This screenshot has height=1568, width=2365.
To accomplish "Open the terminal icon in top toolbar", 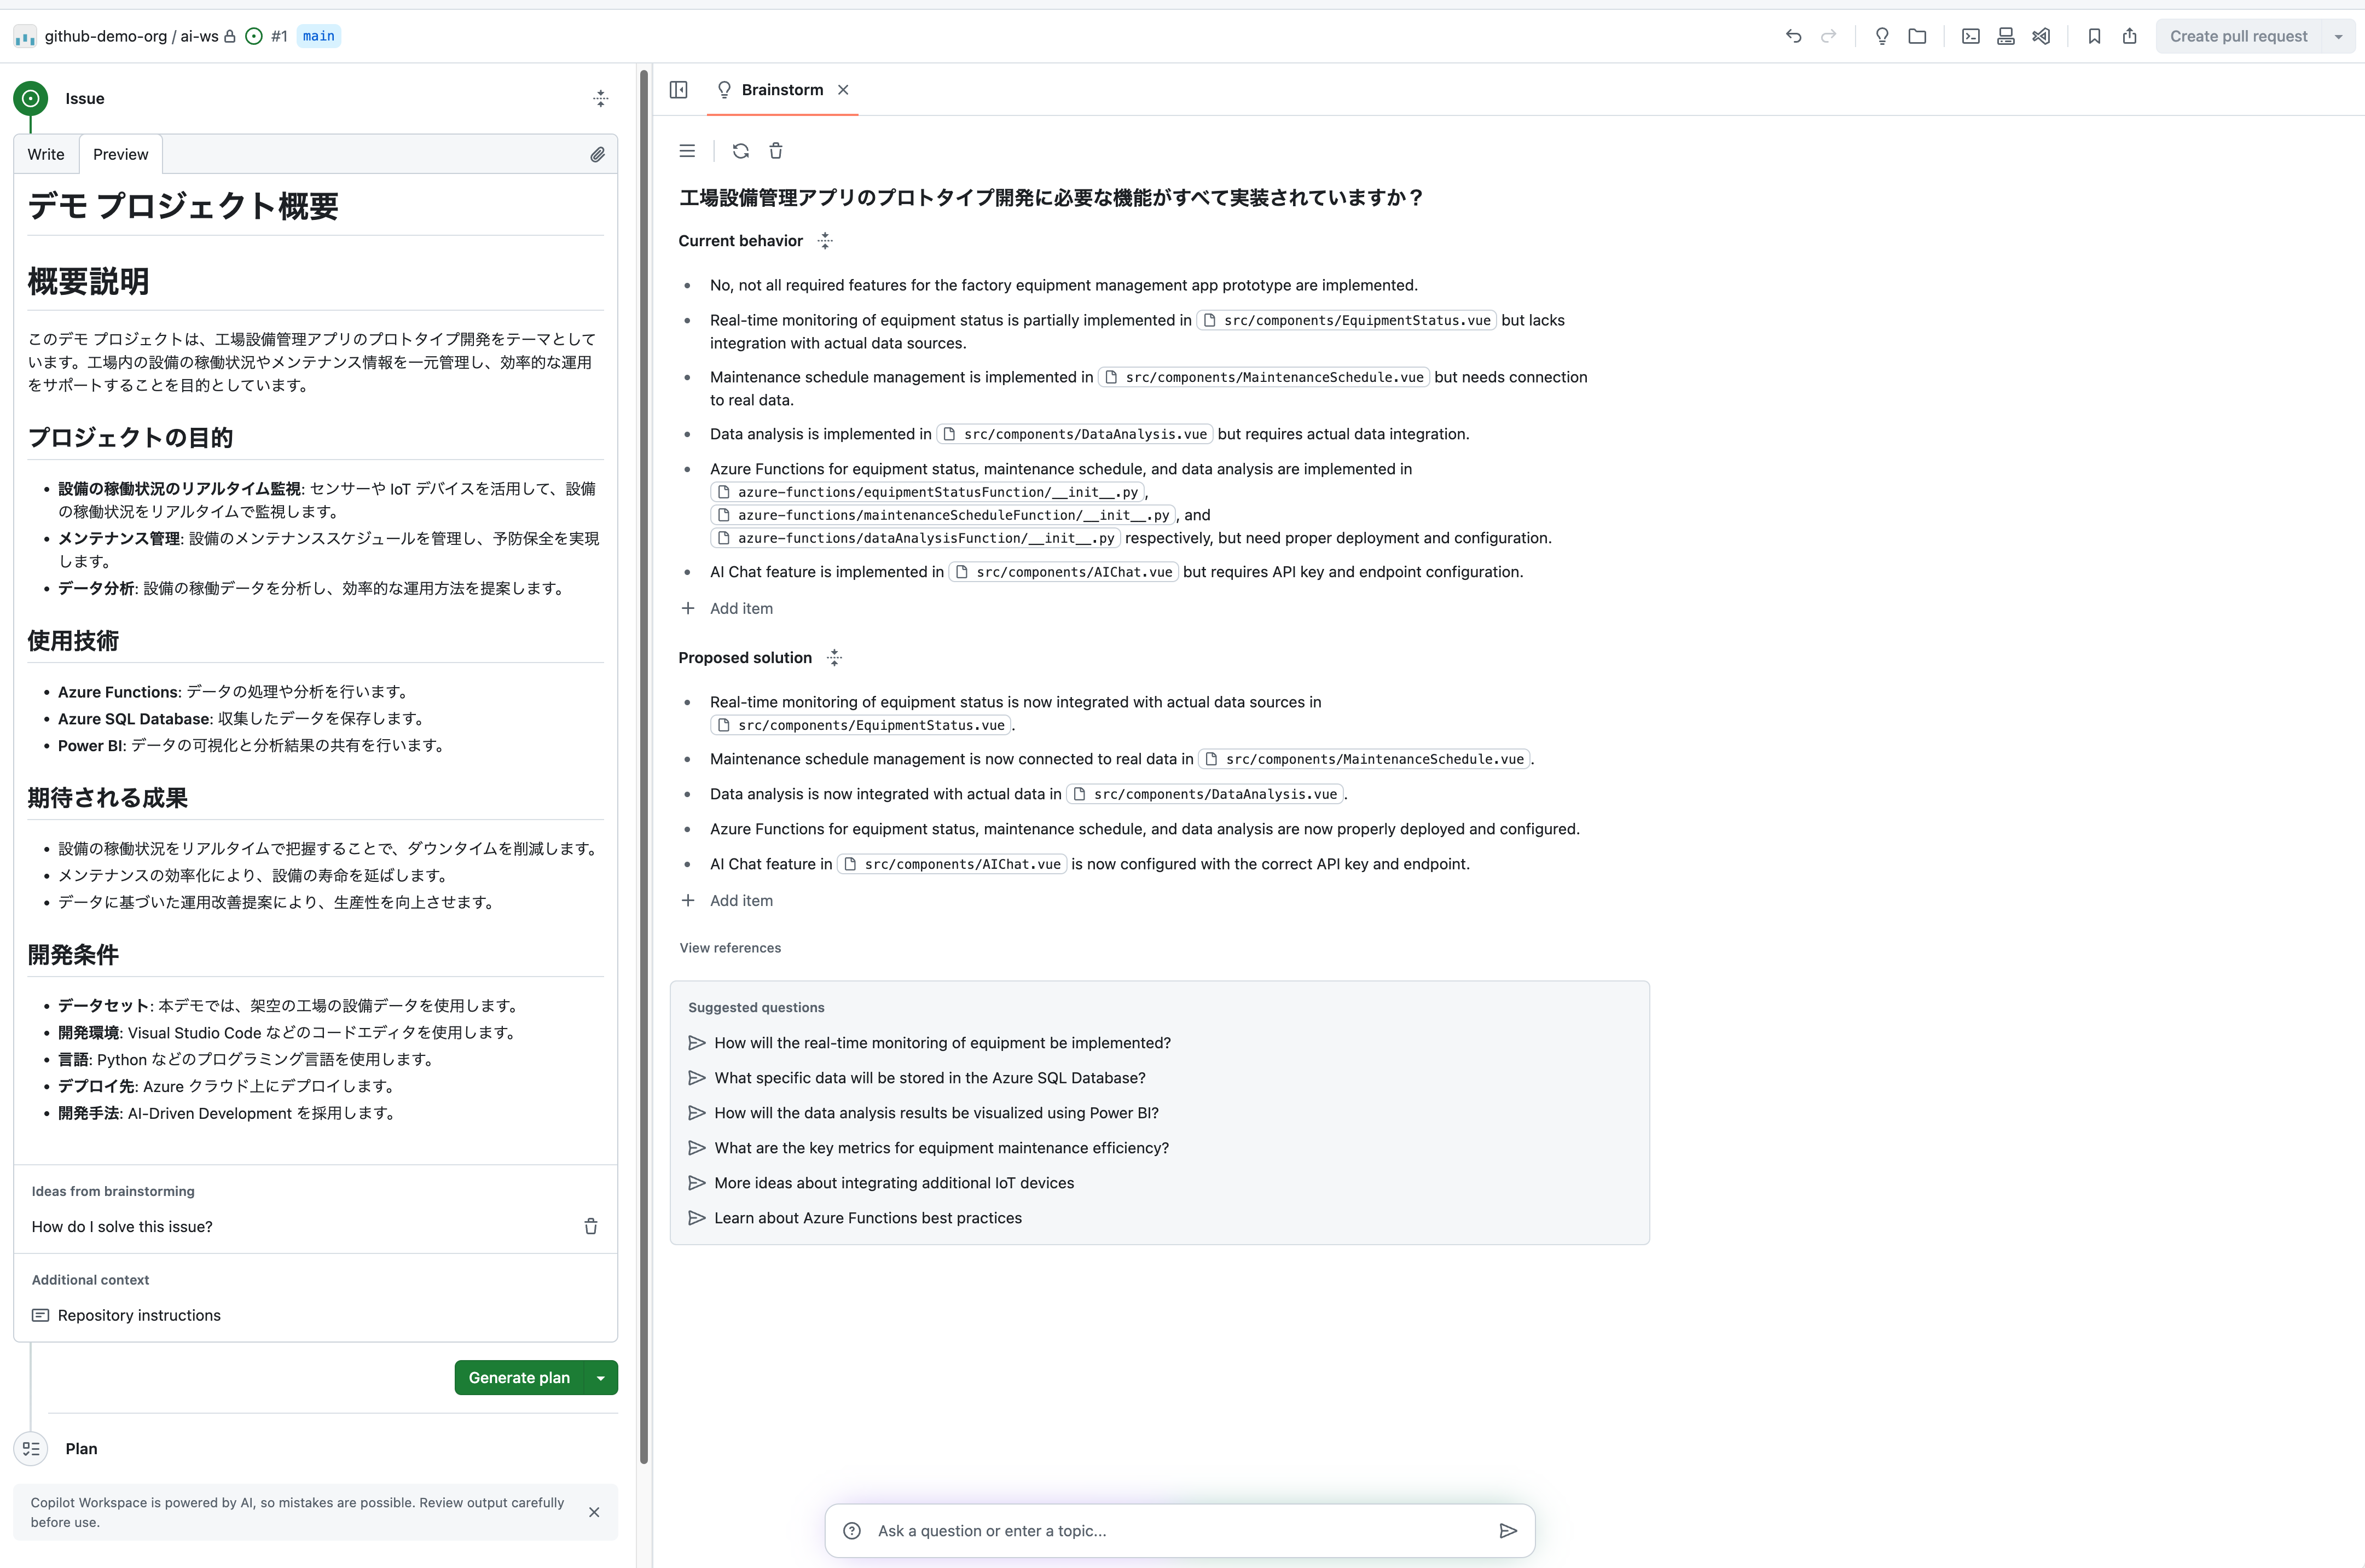I will coord(1970,36).
